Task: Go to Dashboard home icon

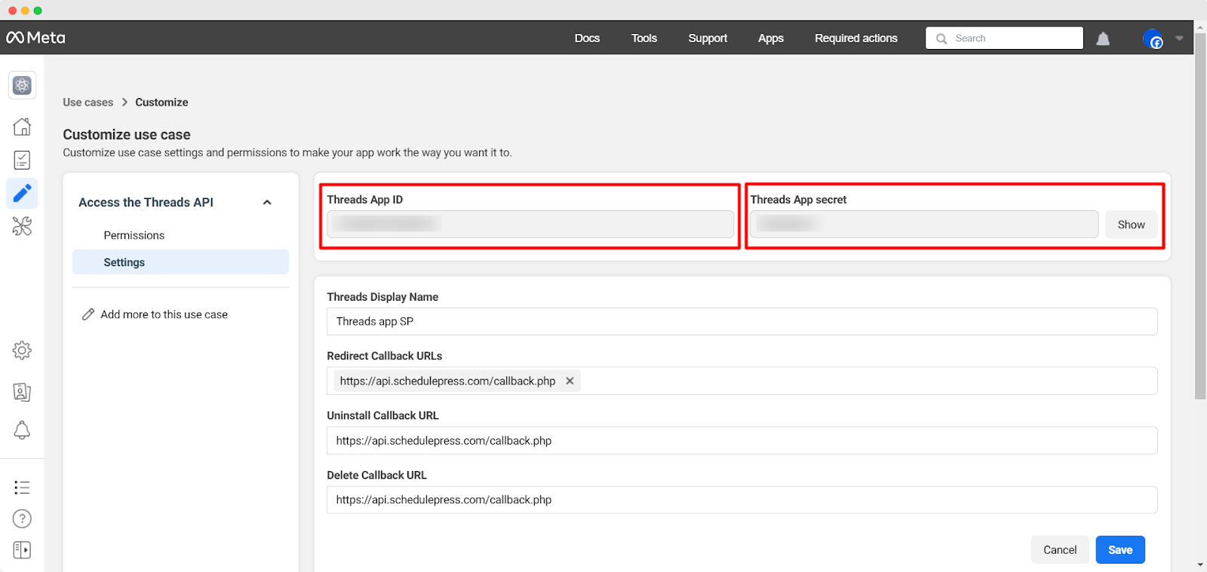Action: coord(22,127)
